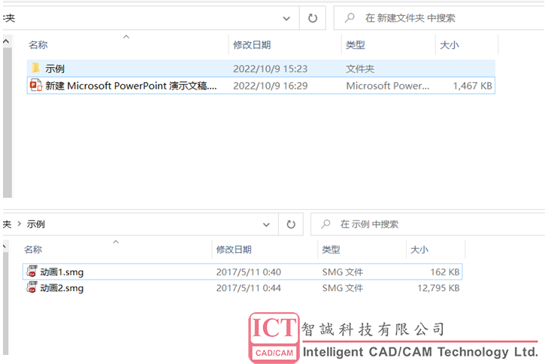The width and height of the screenshot is (545, 364).
Task: Click the 动画2.smg file icon
Action: coord(32,288)
